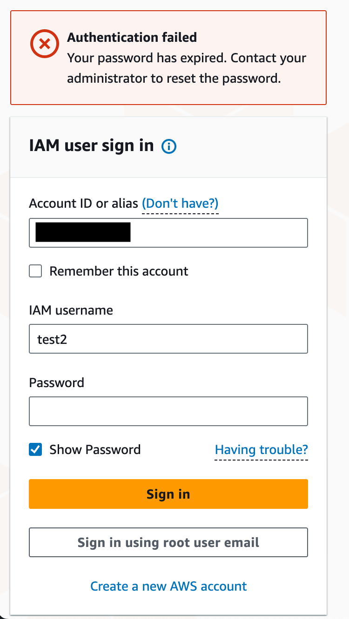Select the IAM username field containing test2

[x=168, y=339]
